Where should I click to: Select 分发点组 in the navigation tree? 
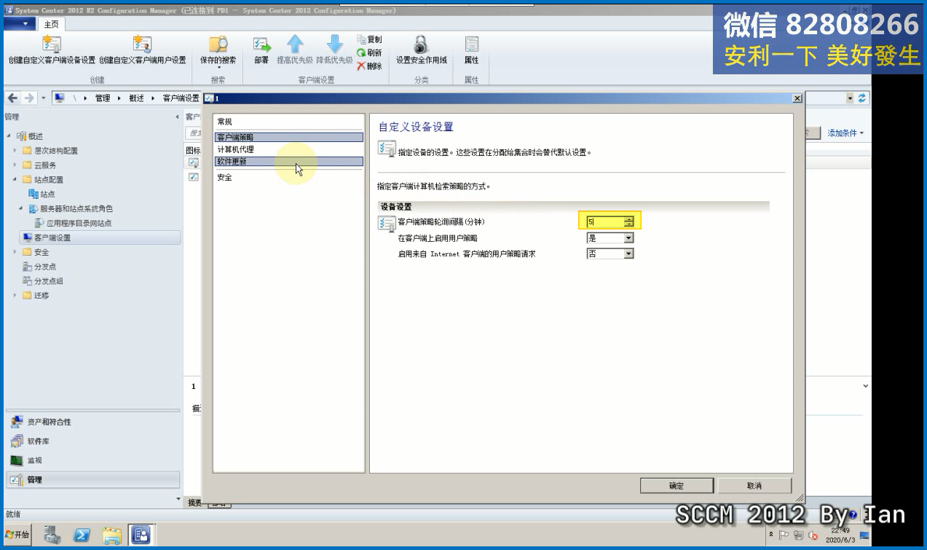(x=48, y=281)
